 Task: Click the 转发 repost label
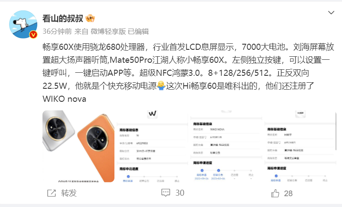tap(69, 193)
